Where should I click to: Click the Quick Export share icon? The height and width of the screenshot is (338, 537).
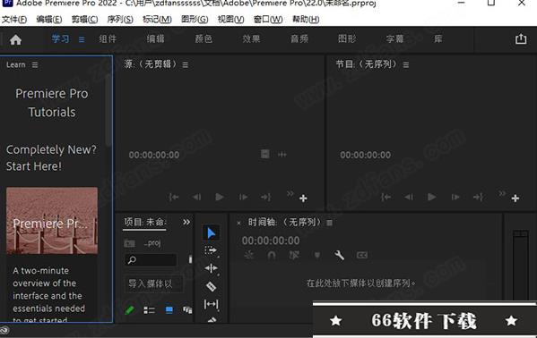tap(521, 39)
